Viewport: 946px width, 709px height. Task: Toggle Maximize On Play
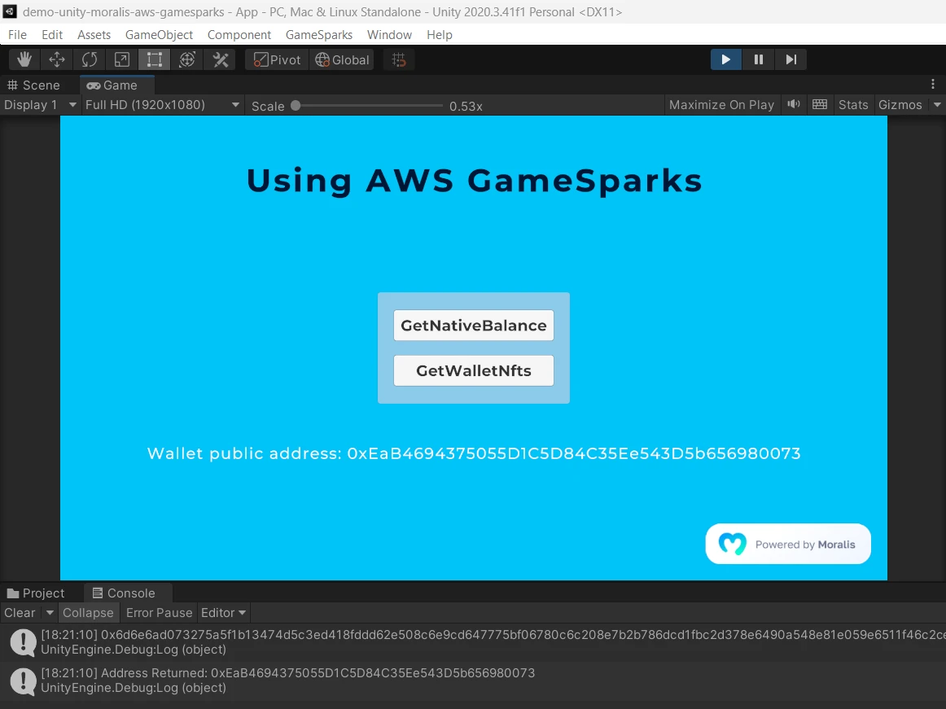[x=720, y=105]
